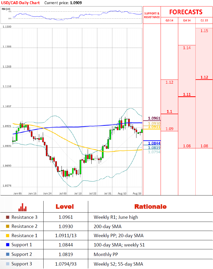Viewport: 213px width, 269px height.
Task: Click the 'Monthly PP' rationale
Action: (x=106, y=255)
